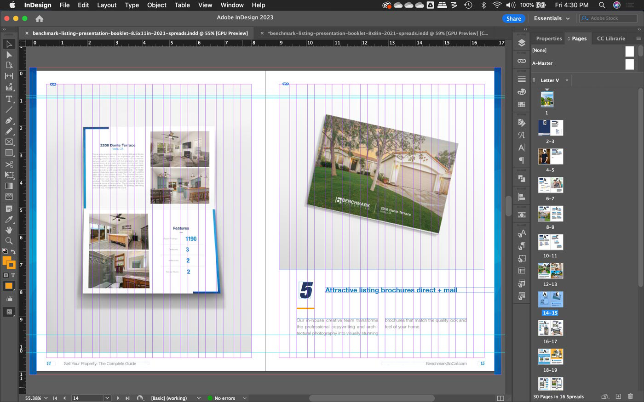Toggle formatting affects text button
Screen dimensions: 644x402
[13, 275]
